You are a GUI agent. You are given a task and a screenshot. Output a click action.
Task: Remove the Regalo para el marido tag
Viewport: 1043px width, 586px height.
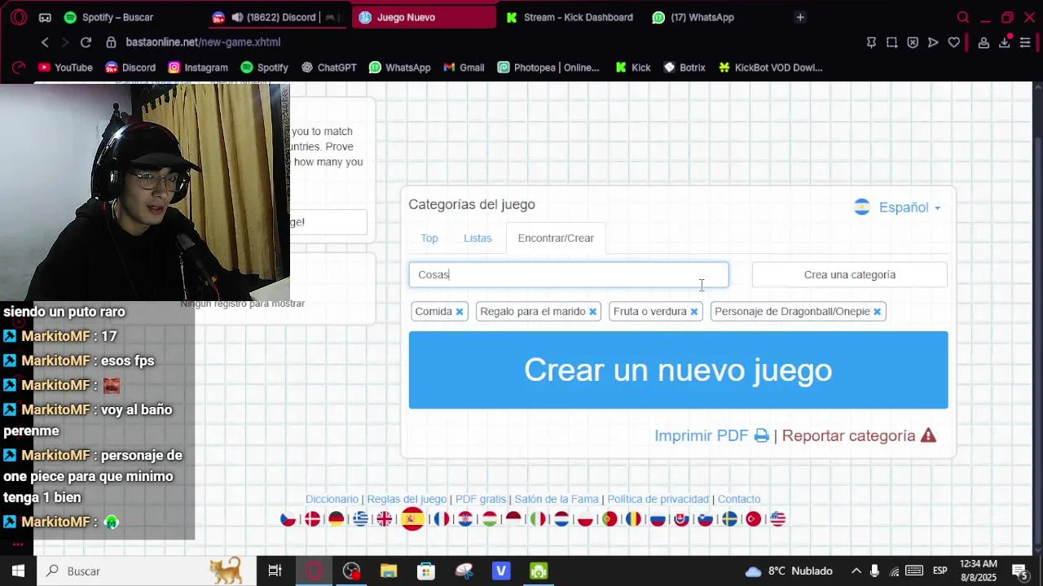click(x=592, y=312)
